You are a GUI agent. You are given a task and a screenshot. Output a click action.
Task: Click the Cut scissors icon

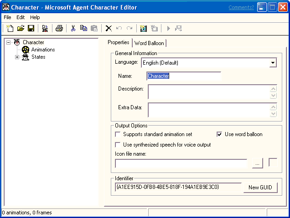[x=73, y=28]
